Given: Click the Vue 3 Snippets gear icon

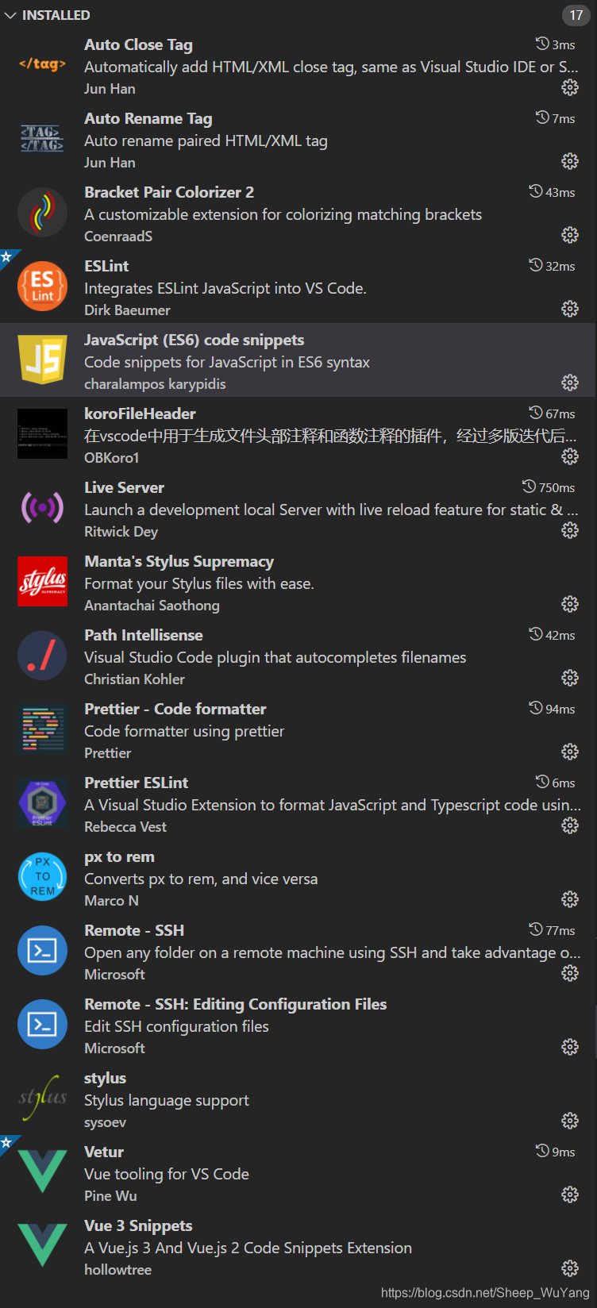Looking at the screenshot, I should 570,1268.
